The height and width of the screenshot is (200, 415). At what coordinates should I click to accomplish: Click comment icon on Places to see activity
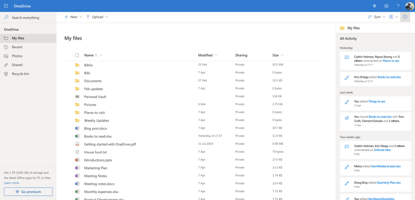[x=347, y=57]
